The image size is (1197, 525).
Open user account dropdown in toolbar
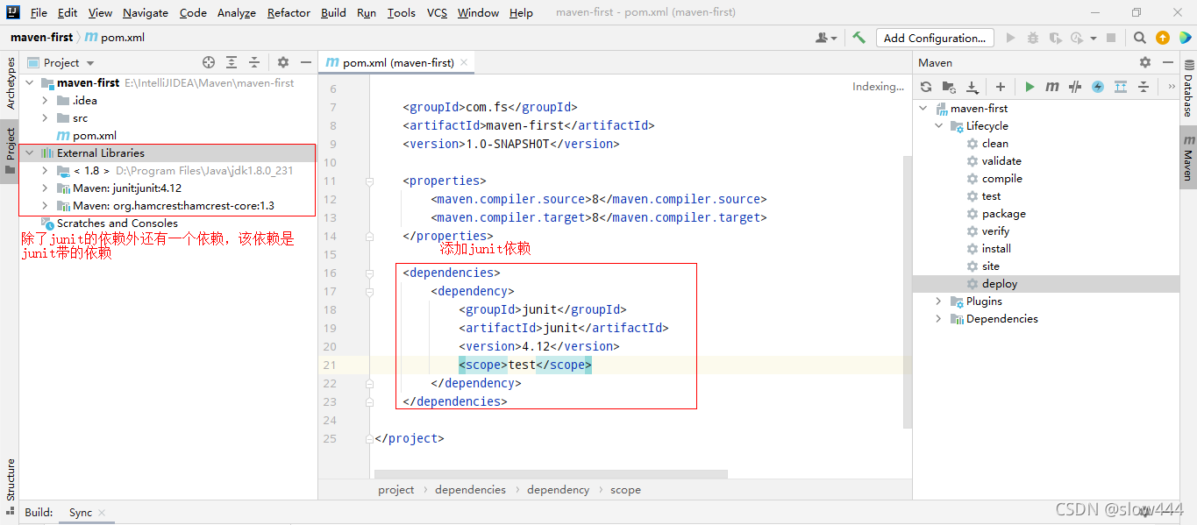[x=826, y=38]
